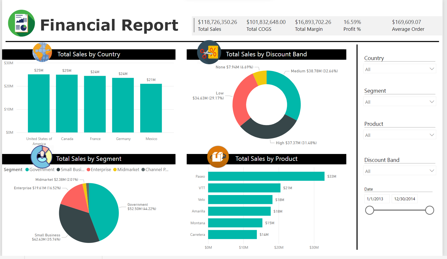Select the United States of America bar
The height and width of the screenshot is (259, 447).
pyautogui.click(x=39, y=103)
